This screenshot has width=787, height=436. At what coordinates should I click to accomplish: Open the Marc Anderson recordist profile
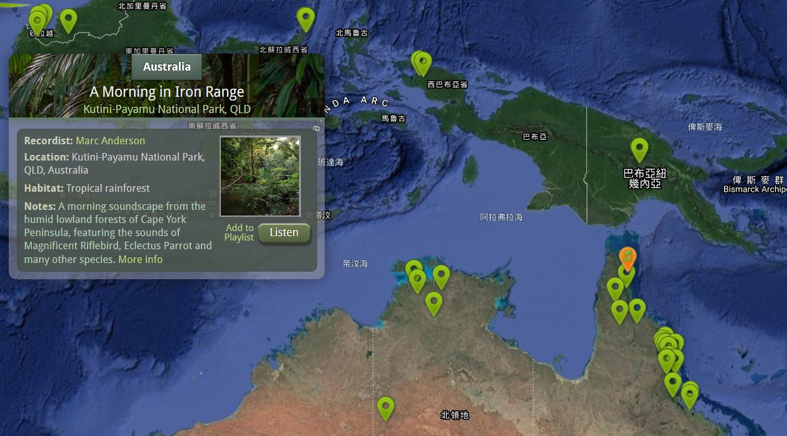[x=110, y=141]
